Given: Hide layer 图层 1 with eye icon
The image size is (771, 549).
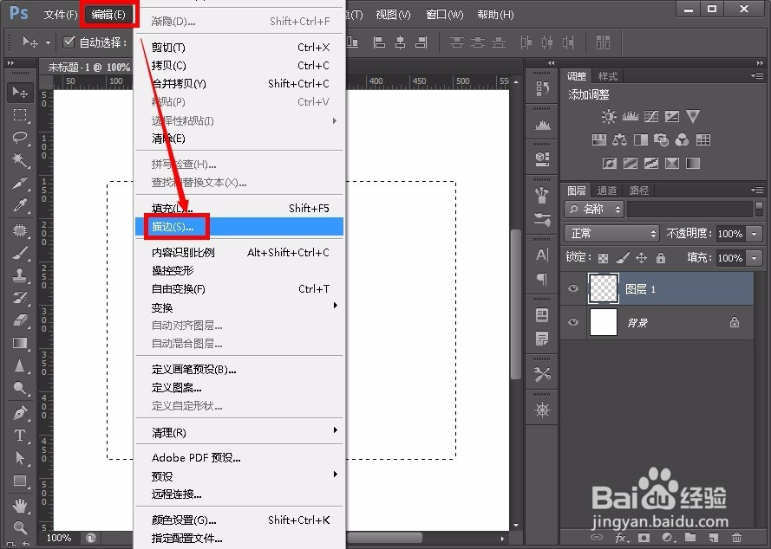Looking at the screenshot, I should click(573, 288).
